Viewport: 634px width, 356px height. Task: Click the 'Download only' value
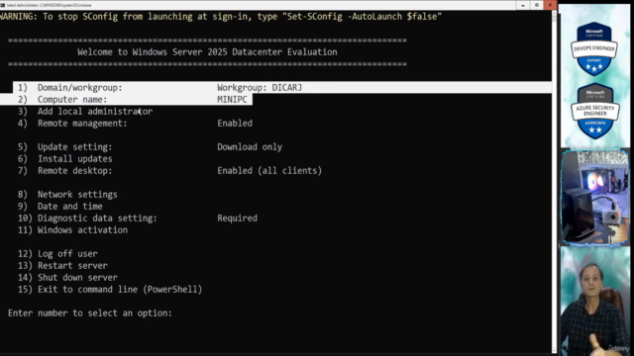250,147
